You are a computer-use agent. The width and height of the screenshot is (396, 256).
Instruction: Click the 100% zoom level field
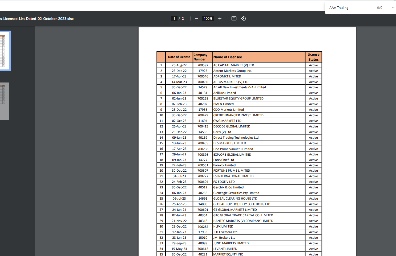[x=208, y=18]
